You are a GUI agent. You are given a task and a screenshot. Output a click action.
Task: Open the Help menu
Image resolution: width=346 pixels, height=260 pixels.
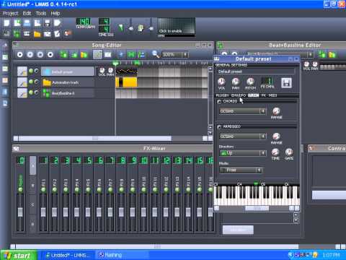(56, 13)
